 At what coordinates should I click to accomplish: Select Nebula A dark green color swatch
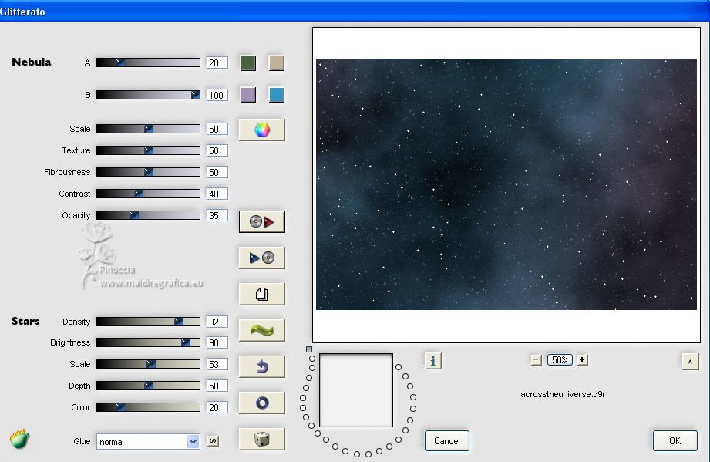(x=248, y=63)
